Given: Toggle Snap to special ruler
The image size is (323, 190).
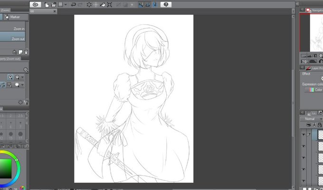Looking at the screenshot, I should (x=148, y=5).
